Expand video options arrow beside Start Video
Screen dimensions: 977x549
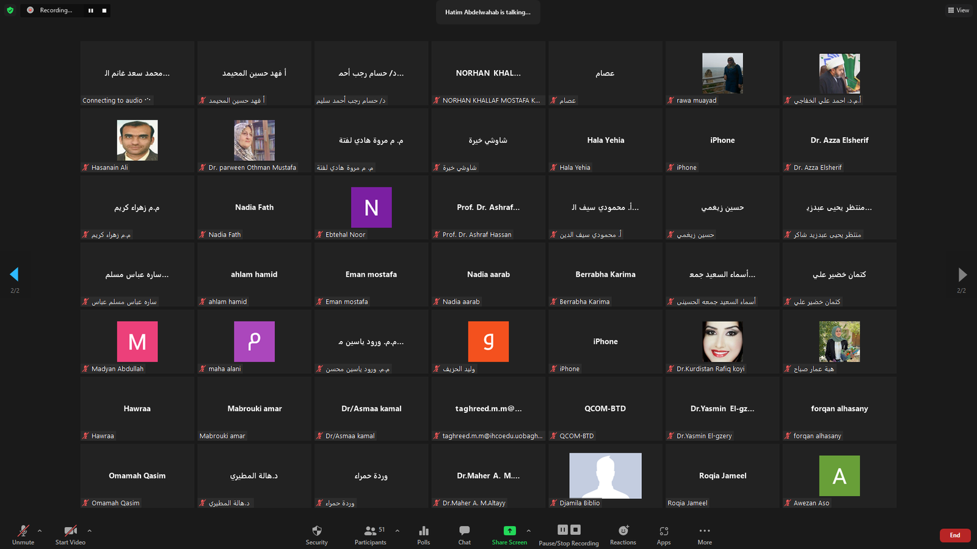tap(89, 531)
